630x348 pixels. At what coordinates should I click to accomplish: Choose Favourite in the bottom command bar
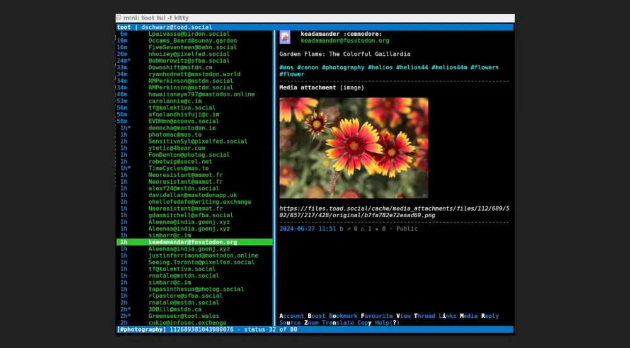click(377, 316)
